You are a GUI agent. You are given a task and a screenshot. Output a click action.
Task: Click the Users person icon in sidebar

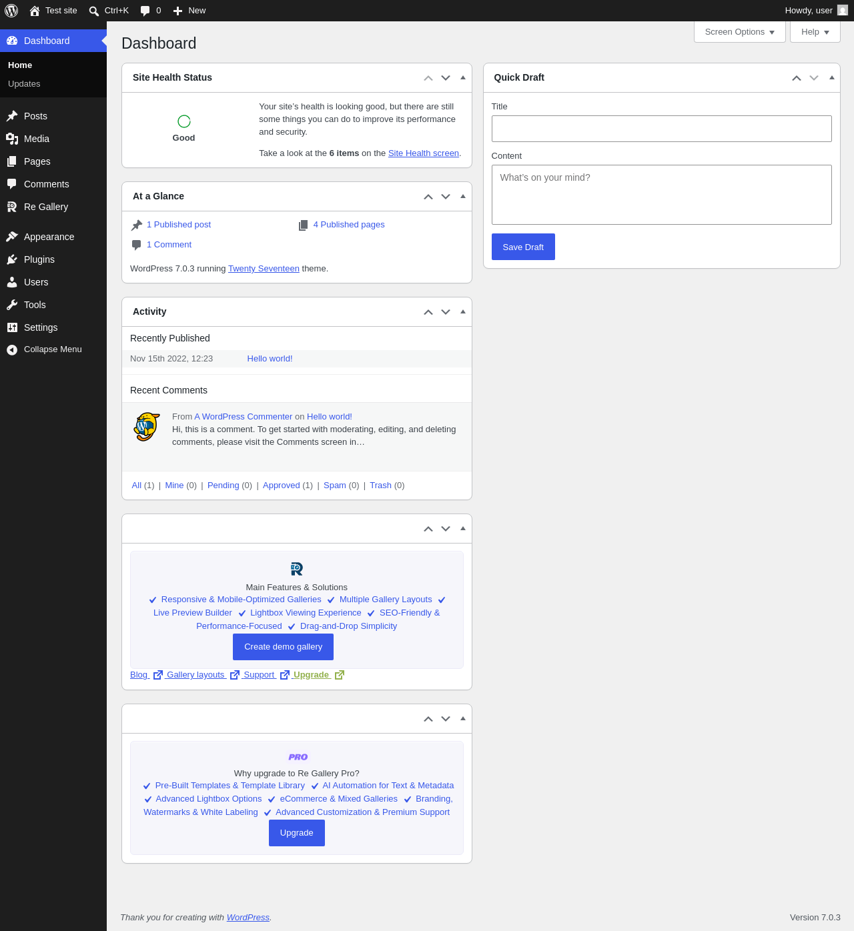(12, 282)
